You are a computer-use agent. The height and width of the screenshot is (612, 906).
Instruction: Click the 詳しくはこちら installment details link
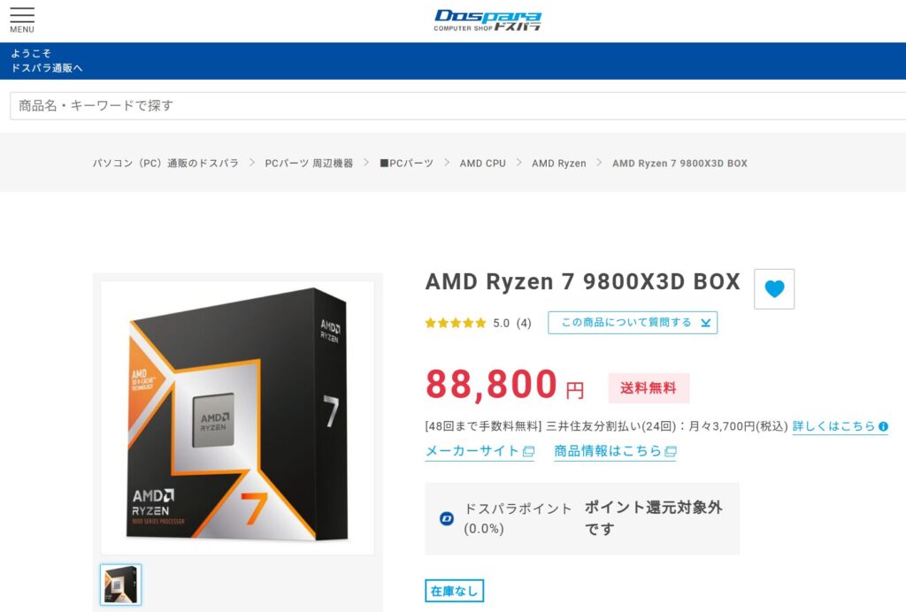833,426
